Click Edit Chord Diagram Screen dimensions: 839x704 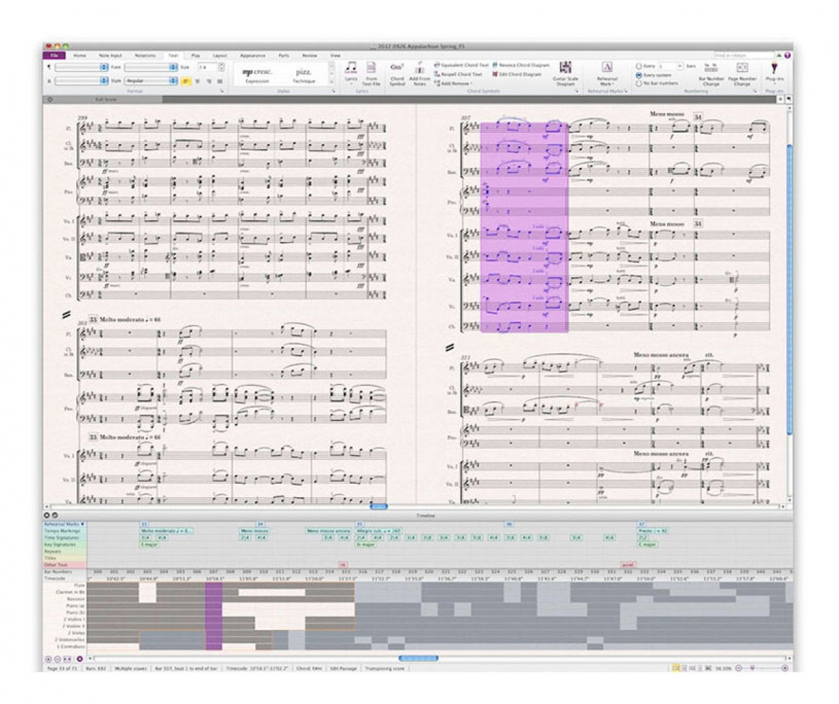517,74
